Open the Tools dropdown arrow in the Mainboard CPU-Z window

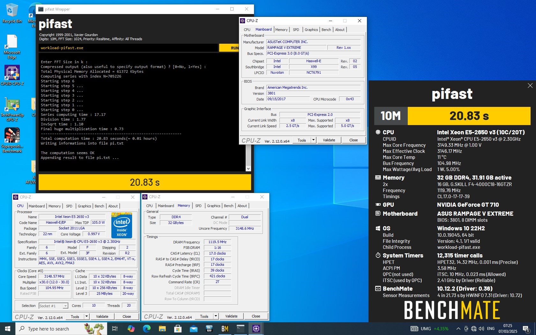(313, 140)
